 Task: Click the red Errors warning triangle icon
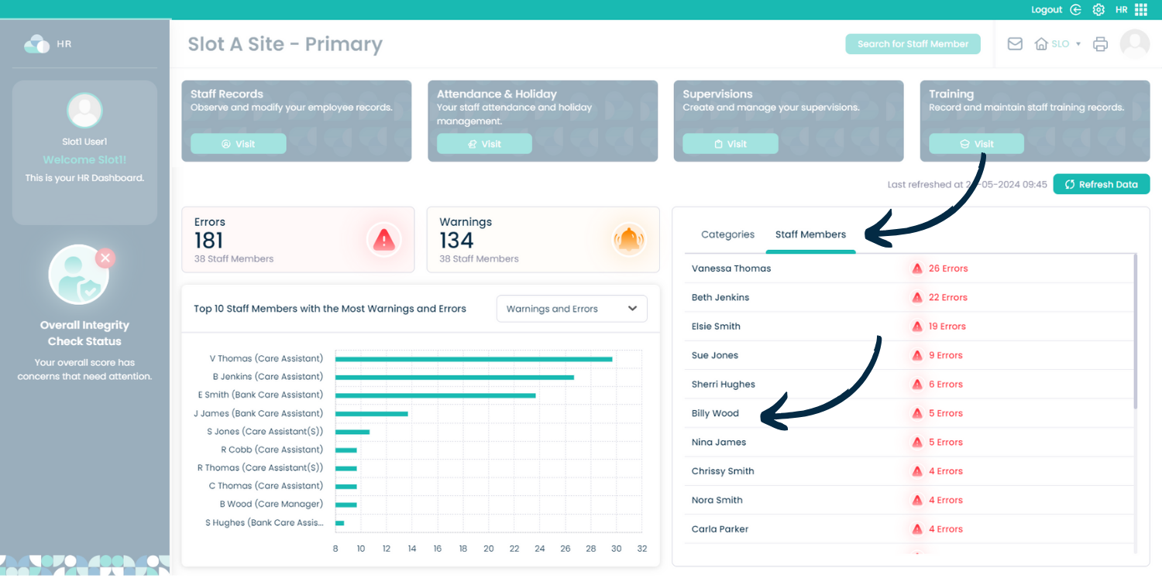(x=384, y=240)
